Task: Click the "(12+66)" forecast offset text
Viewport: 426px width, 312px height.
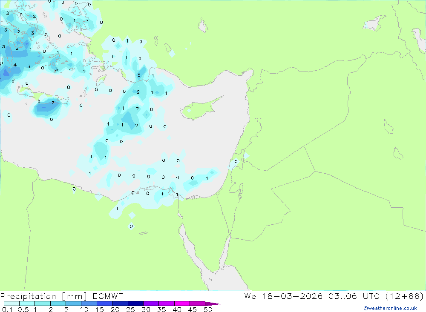Action: click(x=405, y=296)
